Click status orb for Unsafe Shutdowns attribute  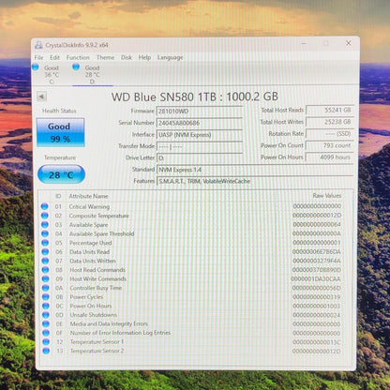[46, 315]
